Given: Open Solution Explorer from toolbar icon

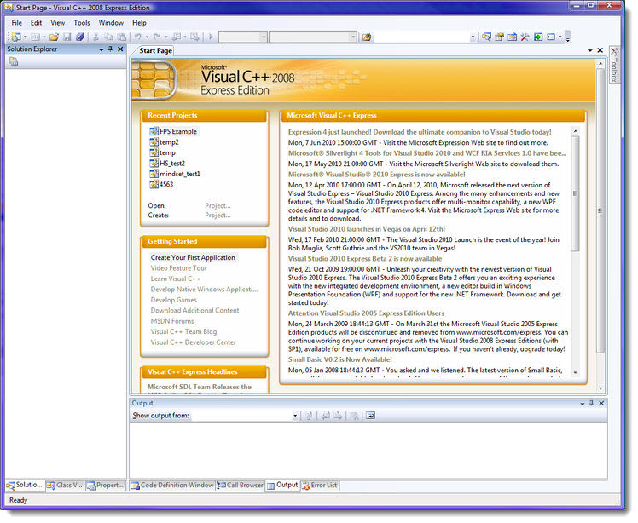Looking at the screenshot, I should point(486,37).
